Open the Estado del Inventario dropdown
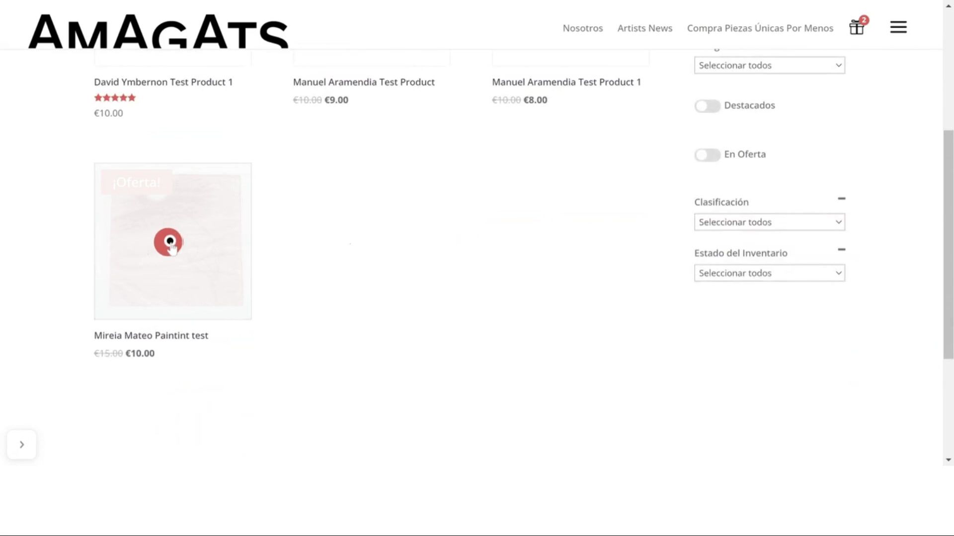The image size is (954, 536). tap(770, 273)
